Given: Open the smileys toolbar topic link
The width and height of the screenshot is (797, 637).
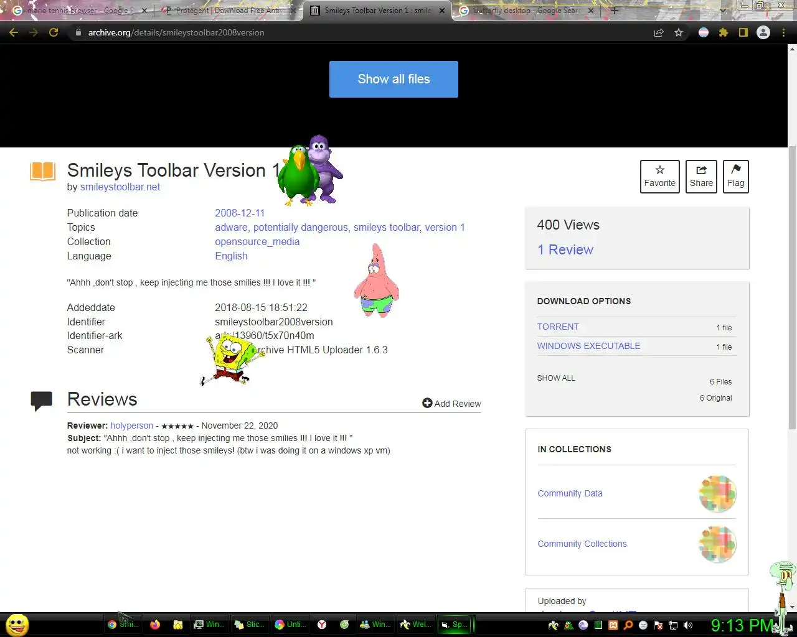Looking at the screenshot, I should click(x=386, y=227).
